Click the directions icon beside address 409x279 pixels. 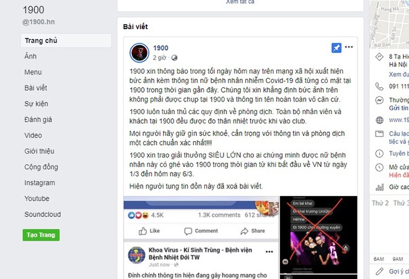pos(379,56)
